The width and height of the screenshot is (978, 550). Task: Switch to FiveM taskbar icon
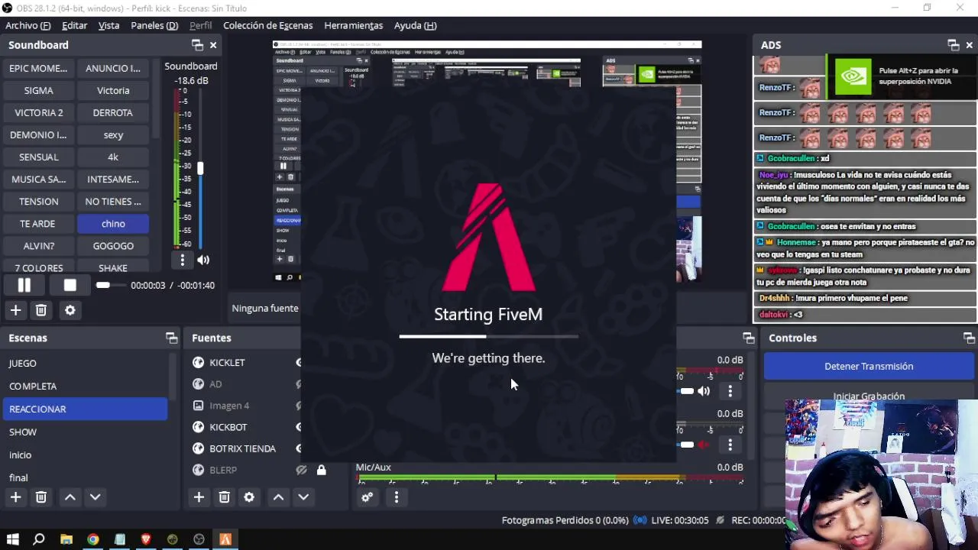tap(225, 539)
